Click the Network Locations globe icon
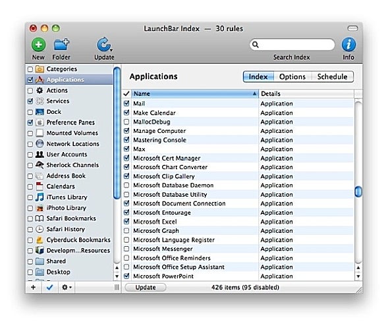386x329 pixels. (40, 143)
